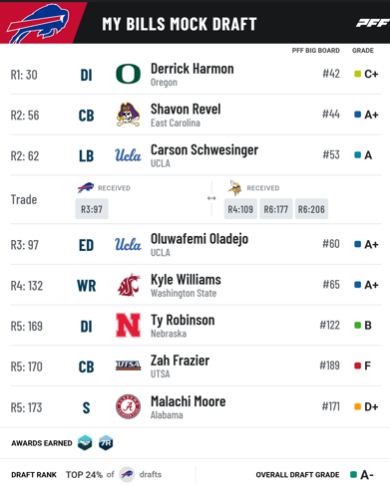Click the trade swap arrows icon
The height and width of the screenshot is (486, 390).
point(211,198)
